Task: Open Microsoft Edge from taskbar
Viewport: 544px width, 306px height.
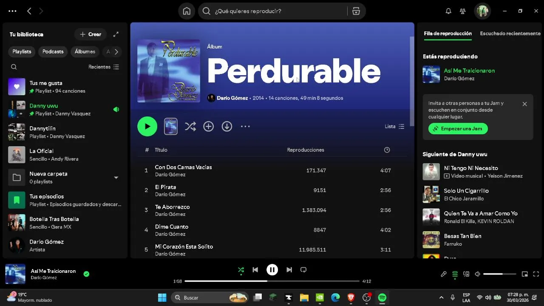Action: tap(335, 297)
